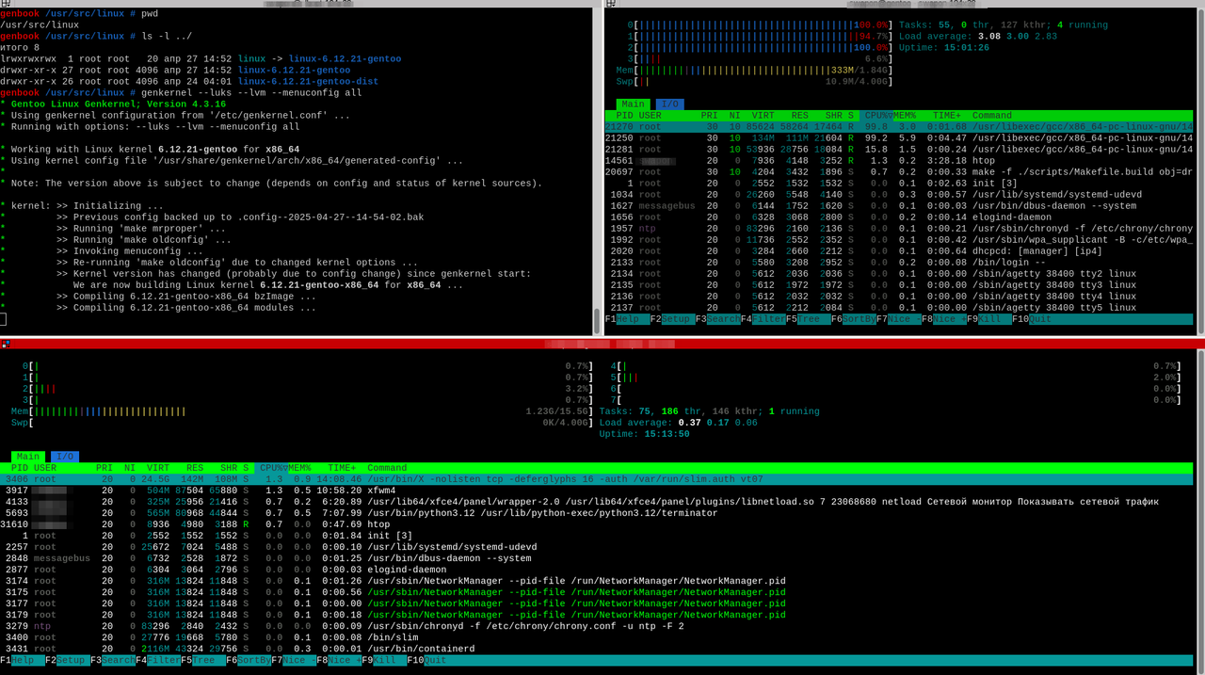The image size is (1205, 675).
Task: Click F3 Search in bottom htop
Action: coord(113,660)
